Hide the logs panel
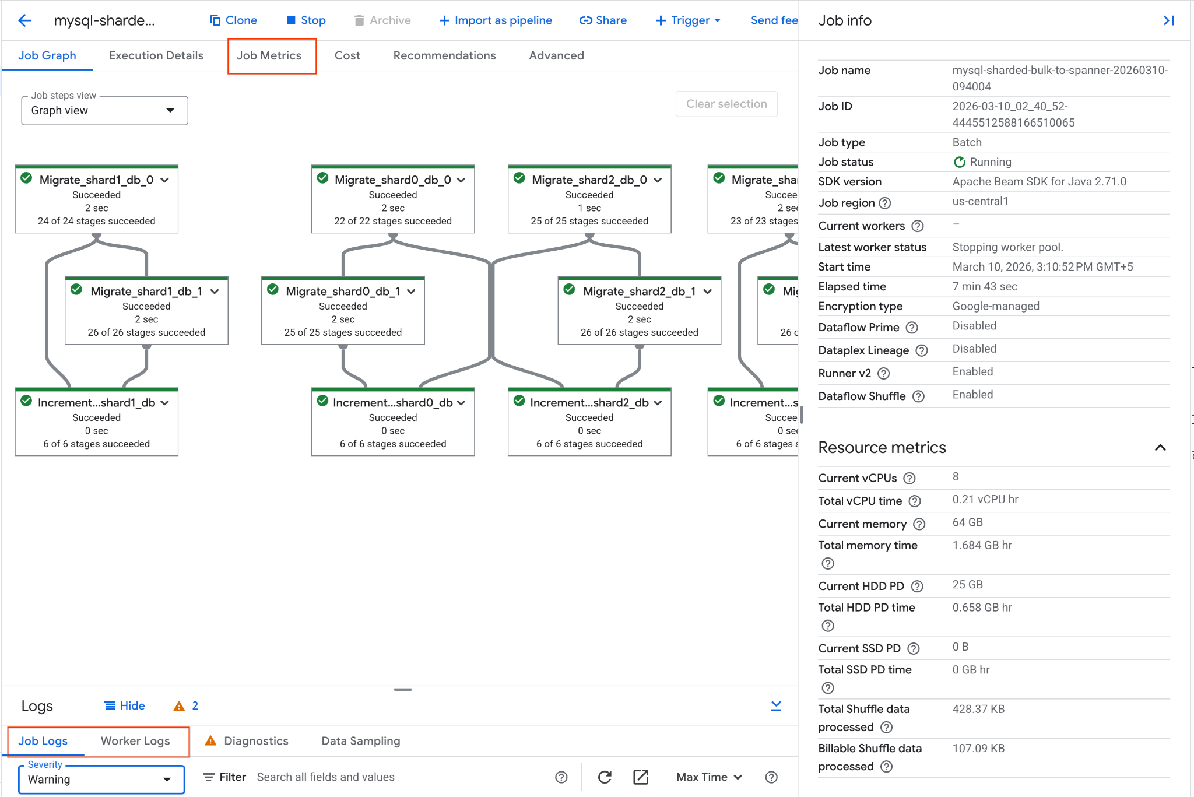The width and height of the screenshot is (1194, 797). [124, 706]
